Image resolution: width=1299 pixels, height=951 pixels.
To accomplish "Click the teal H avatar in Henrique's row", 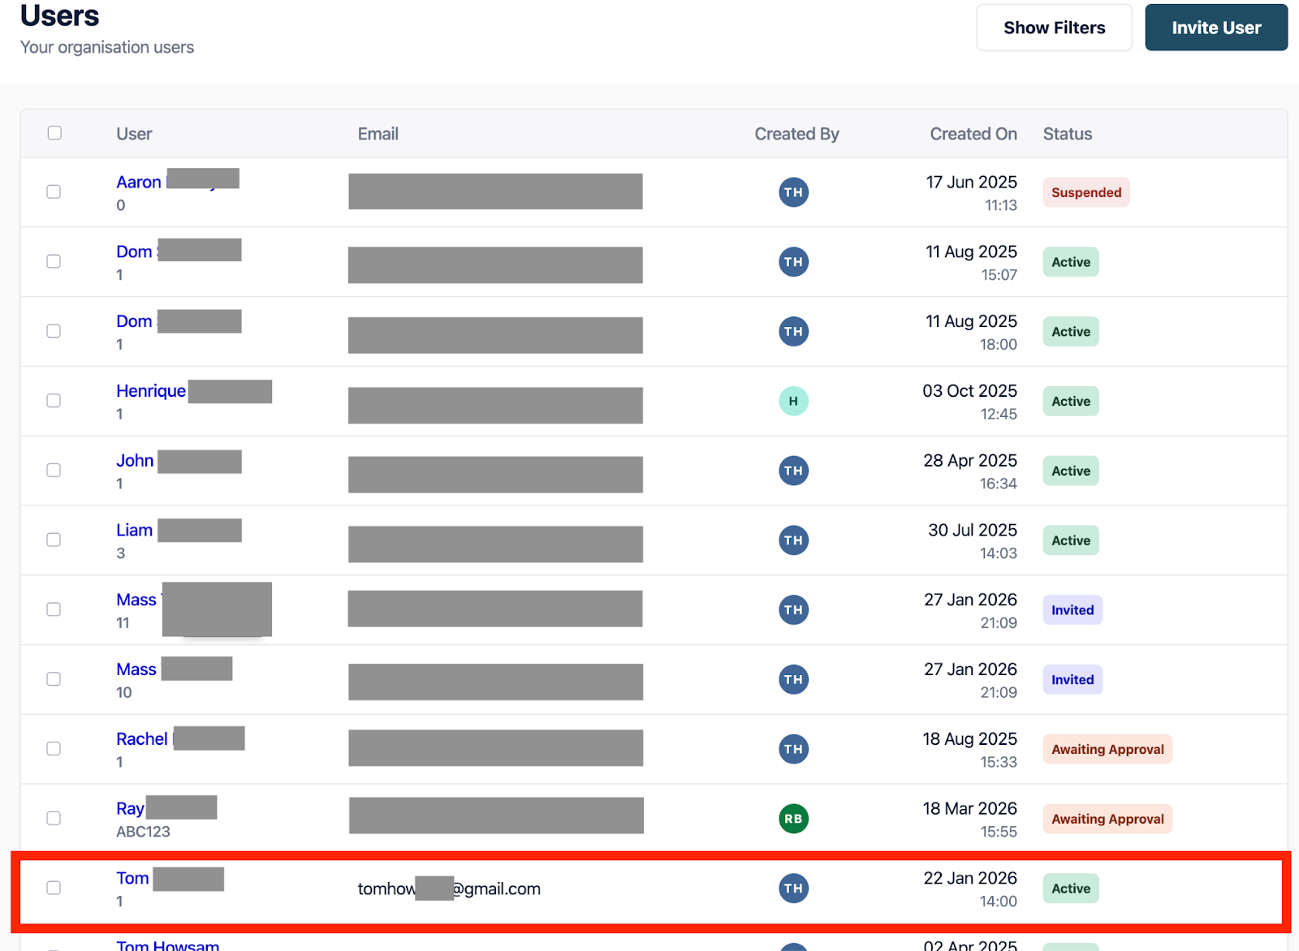I will click(x=793, y=401).
